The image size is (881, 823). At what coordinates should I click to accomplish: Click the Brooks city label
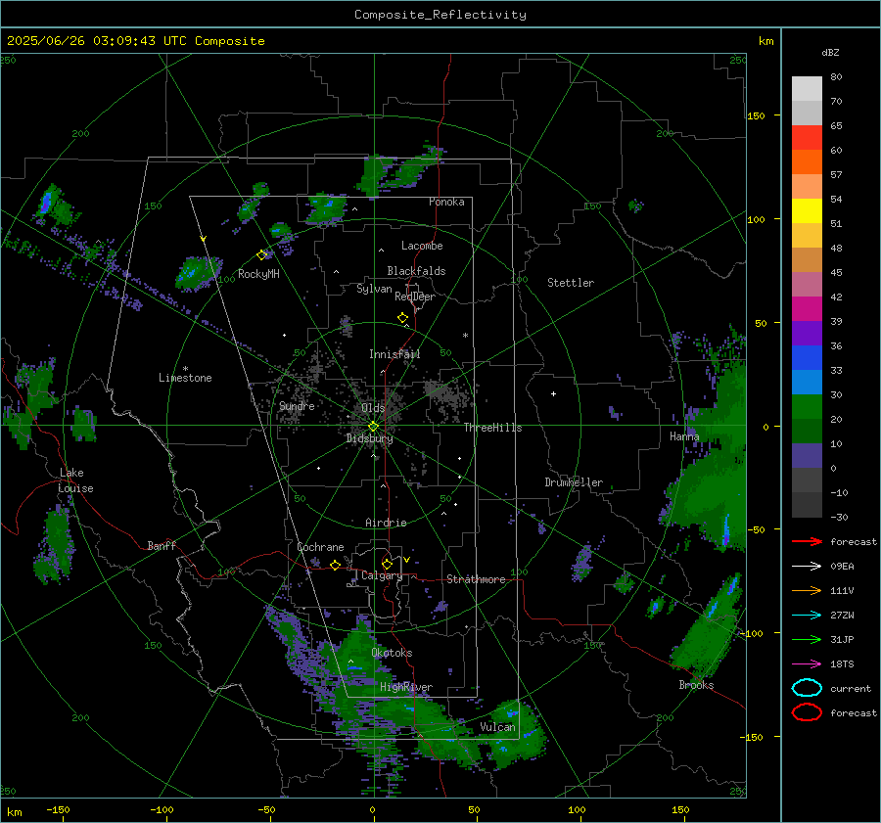pos(696,685)
